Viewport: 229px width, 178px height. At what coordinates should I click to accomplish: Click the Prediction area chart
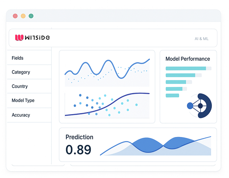(x=155, y=146)
